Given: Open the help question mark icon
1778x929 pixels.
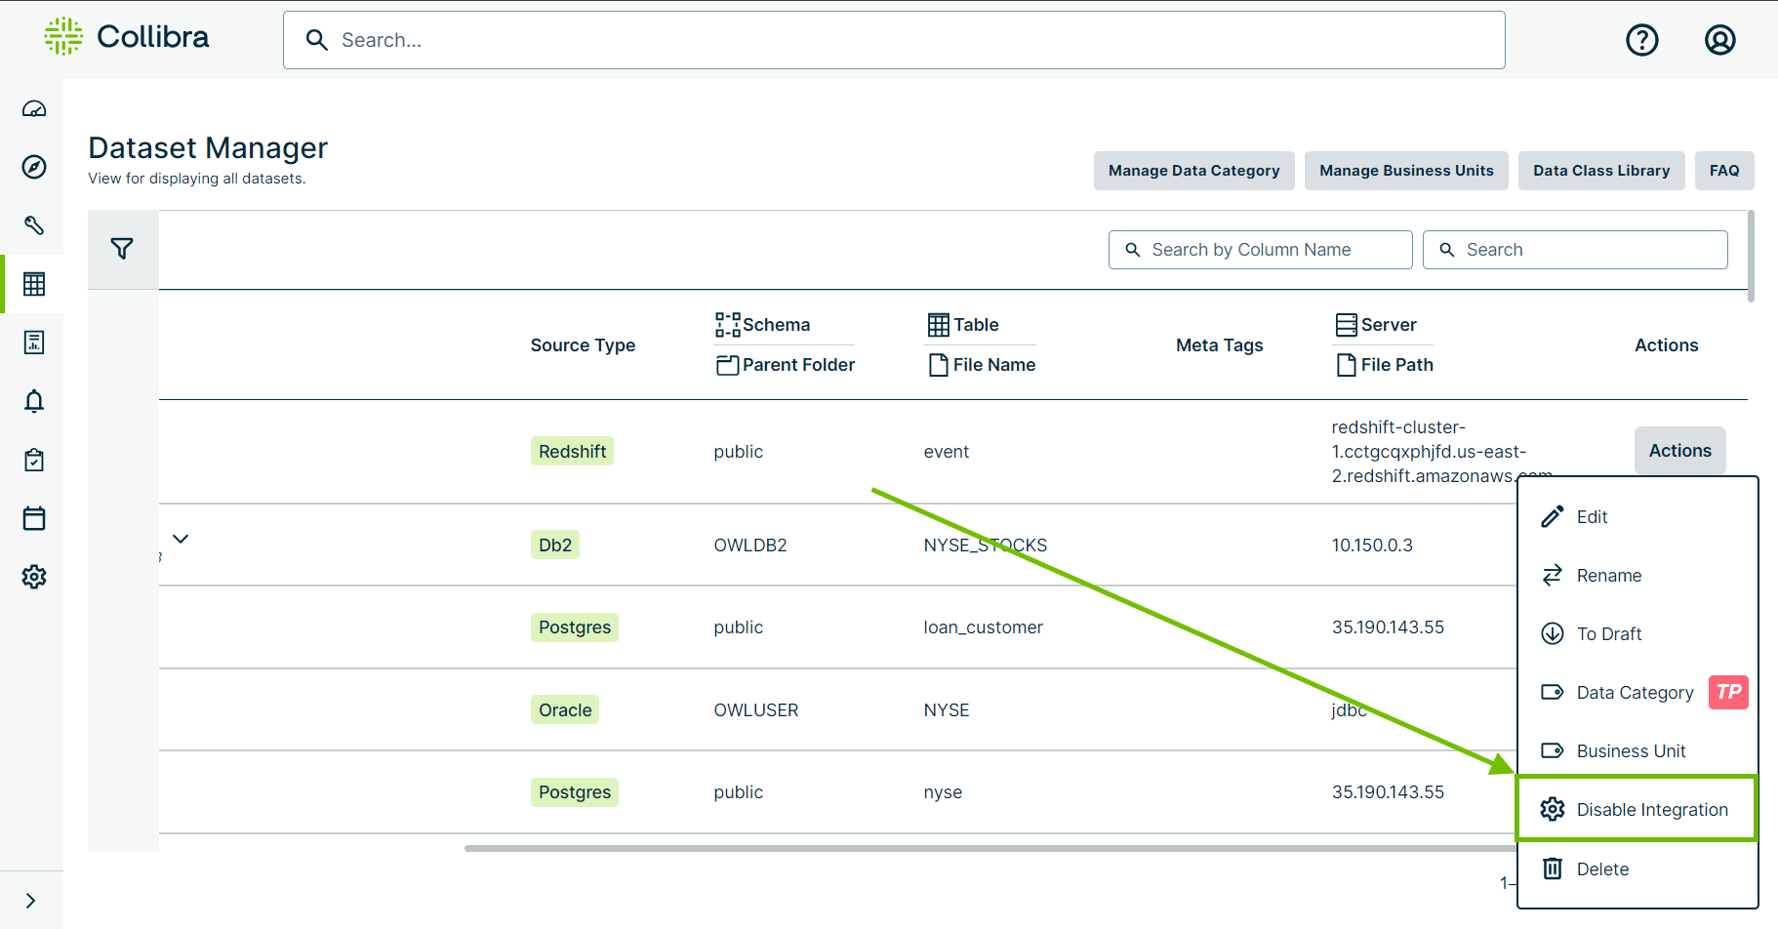Looking at the screenshot, I should click(1642, 40).
